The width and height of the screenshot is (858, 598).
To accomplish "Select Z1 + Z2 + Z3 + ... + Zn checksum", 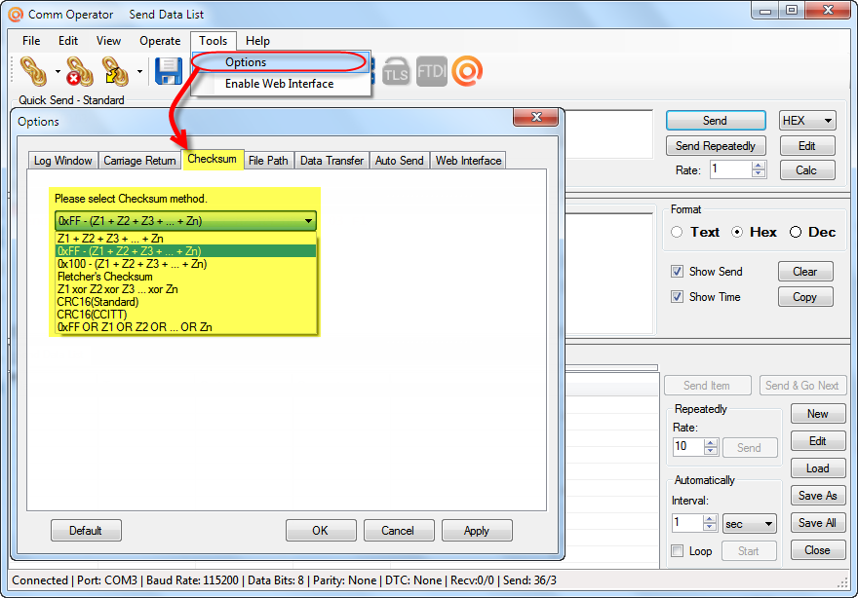I will point(186,239).
